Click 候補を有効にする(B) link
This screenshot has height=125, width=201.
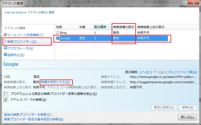[55, 82]
